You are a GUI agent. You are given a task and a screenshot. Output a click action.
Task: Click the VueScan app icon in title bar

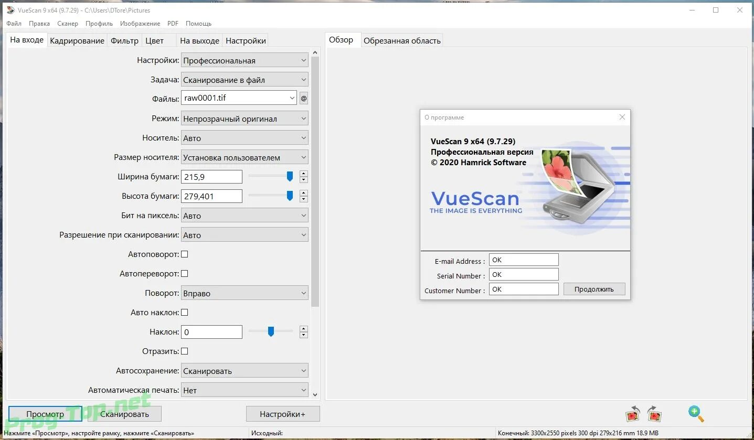[10, 10]
